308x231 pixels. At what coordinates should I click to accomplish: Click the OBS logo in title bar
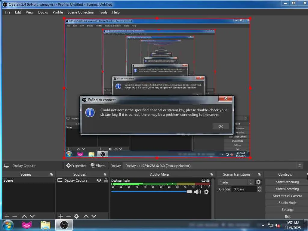[x=5, y=4]
